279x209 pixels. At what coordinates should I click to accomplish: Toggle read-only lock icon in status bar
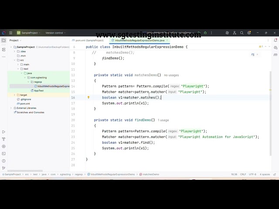[275, 174]
